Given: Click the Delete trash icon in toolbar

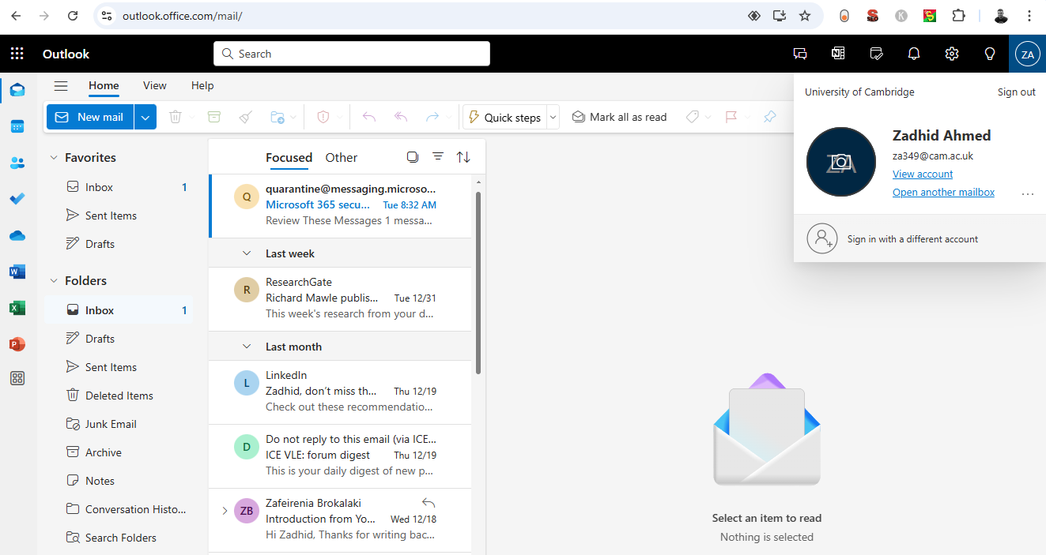Looking at the screenshot, I should pyautogui.click(x=175, y=117).
